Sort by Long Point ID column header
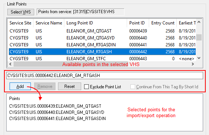The height and width of the screenshot is (135, 209). pyautogui.click(x=96, y=23)
